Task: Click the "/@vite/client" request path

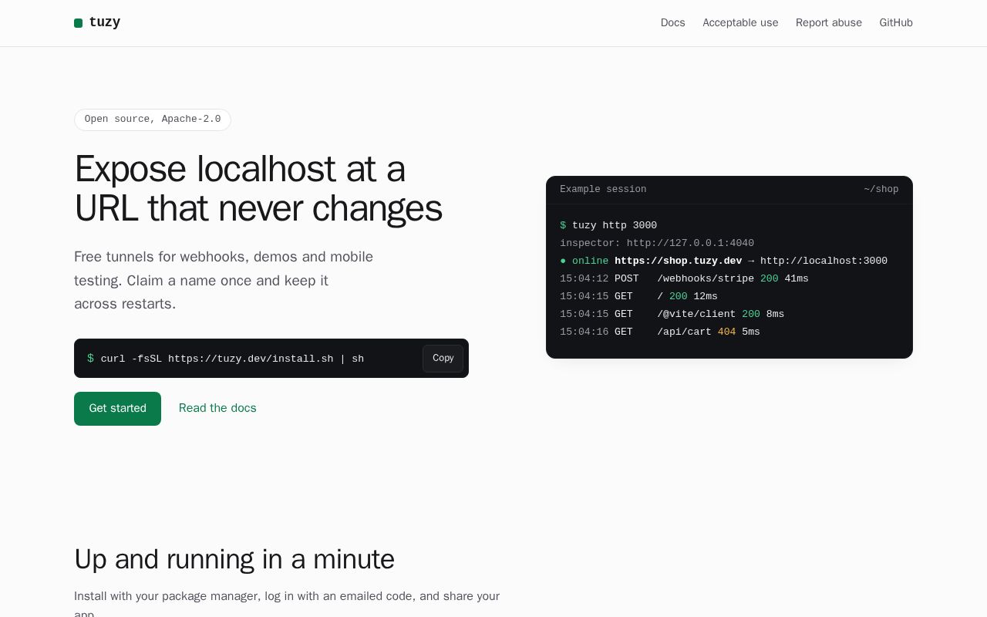Action: coord(696,314)
